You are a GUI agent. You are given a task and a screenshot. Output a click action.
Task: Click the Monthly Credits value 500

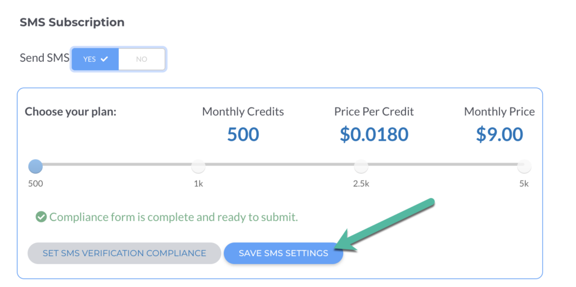[243, 134]
